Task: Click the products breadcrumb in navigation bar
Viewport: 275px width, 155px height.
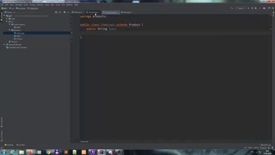Action: point(21,8)
